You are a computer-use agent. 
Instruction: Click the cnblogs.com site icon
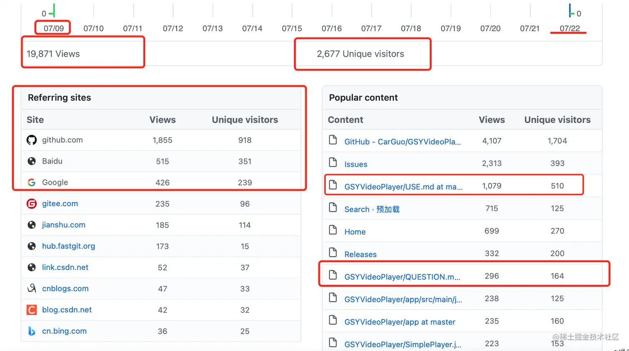32,288
